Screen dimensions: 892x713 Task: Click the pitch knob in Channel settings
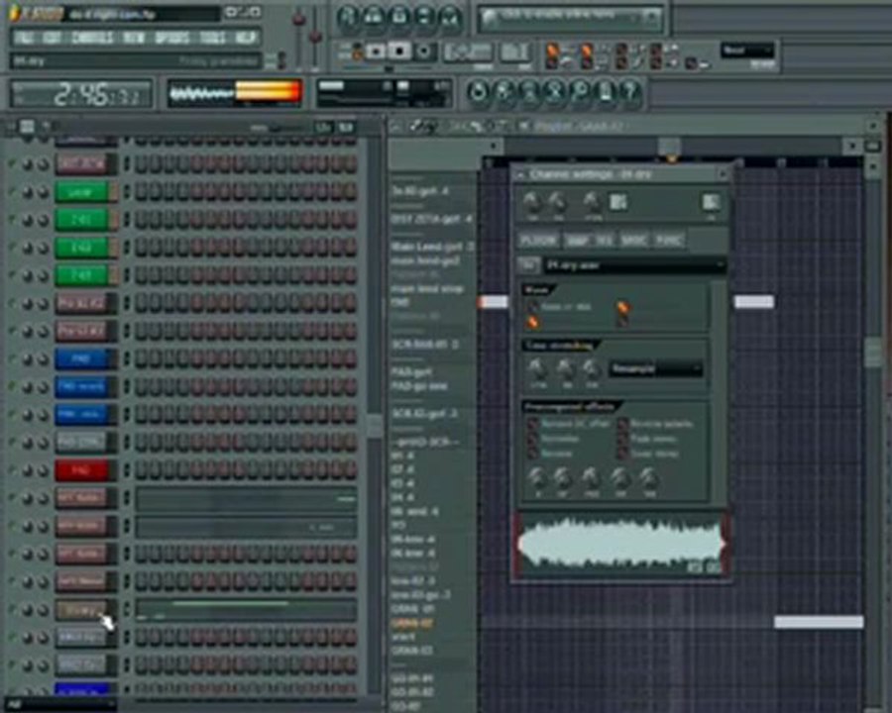click(x=593, y=202)
